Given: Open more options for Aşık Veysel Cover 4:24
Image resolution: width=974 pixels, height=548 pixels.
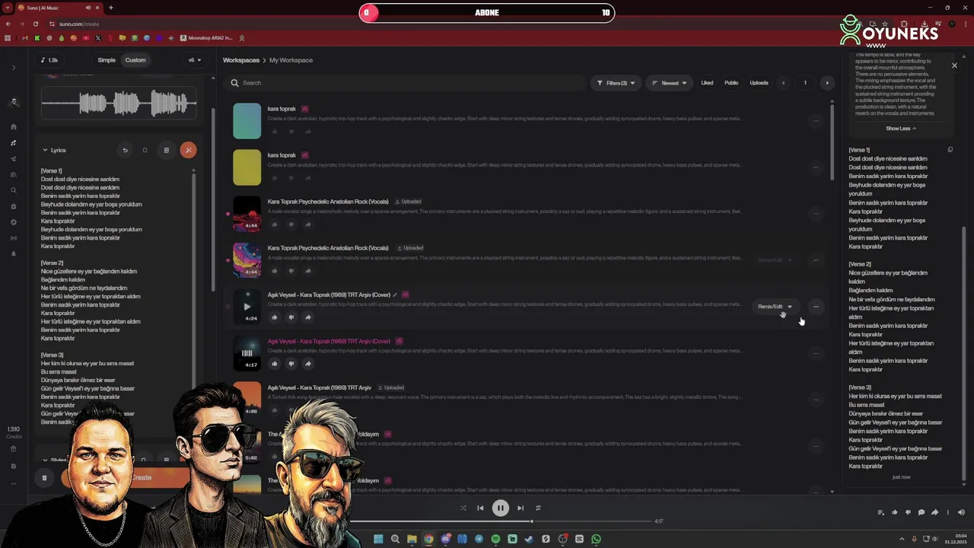Looking at the screenshot, I should [x=816, y=307].
